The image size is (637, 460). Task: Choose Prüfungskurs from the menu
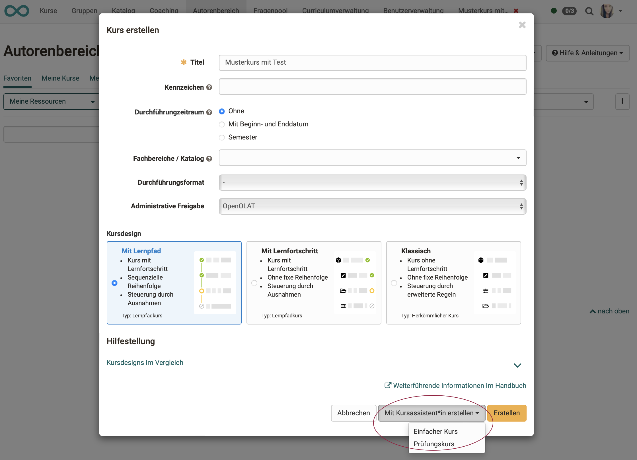point(433,444)
